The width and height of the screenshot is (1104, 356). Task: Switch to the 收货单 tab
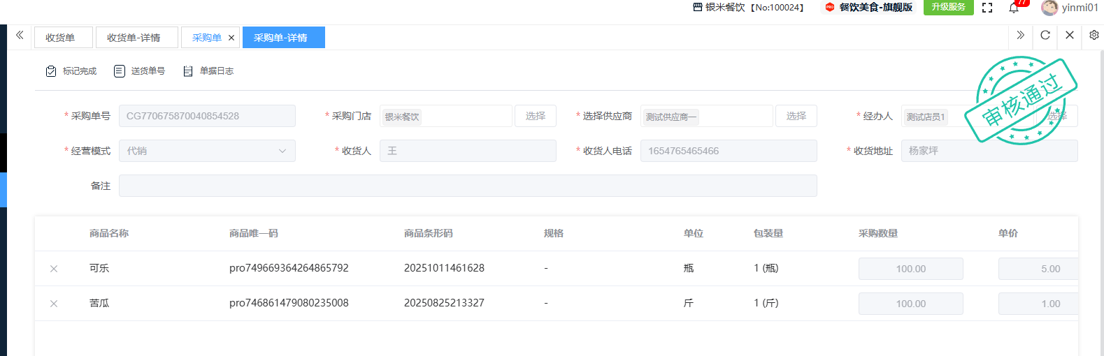point(60,38)
